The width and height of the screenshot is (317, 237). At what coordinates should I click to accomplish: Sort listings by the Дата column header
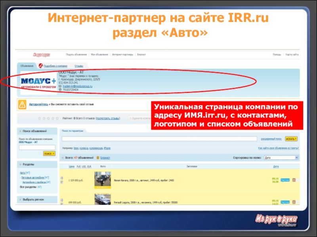click(x=276, y=166)
